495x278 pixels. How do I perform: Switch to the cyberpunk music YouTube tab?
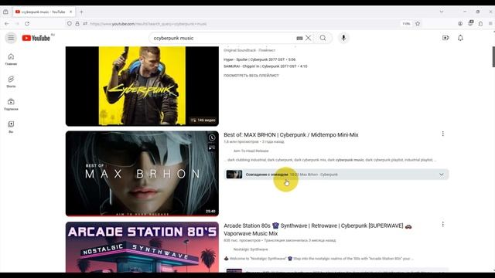43,12
